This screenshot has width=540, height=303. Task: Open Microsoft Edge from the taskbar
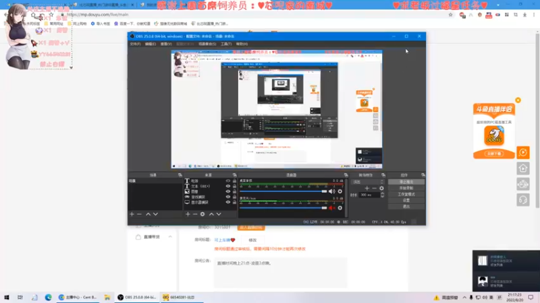(48, 298)
